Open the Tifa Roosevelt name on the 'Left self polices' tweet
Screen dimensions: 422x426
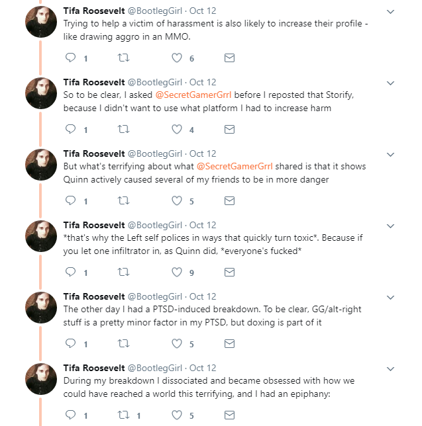93,225
